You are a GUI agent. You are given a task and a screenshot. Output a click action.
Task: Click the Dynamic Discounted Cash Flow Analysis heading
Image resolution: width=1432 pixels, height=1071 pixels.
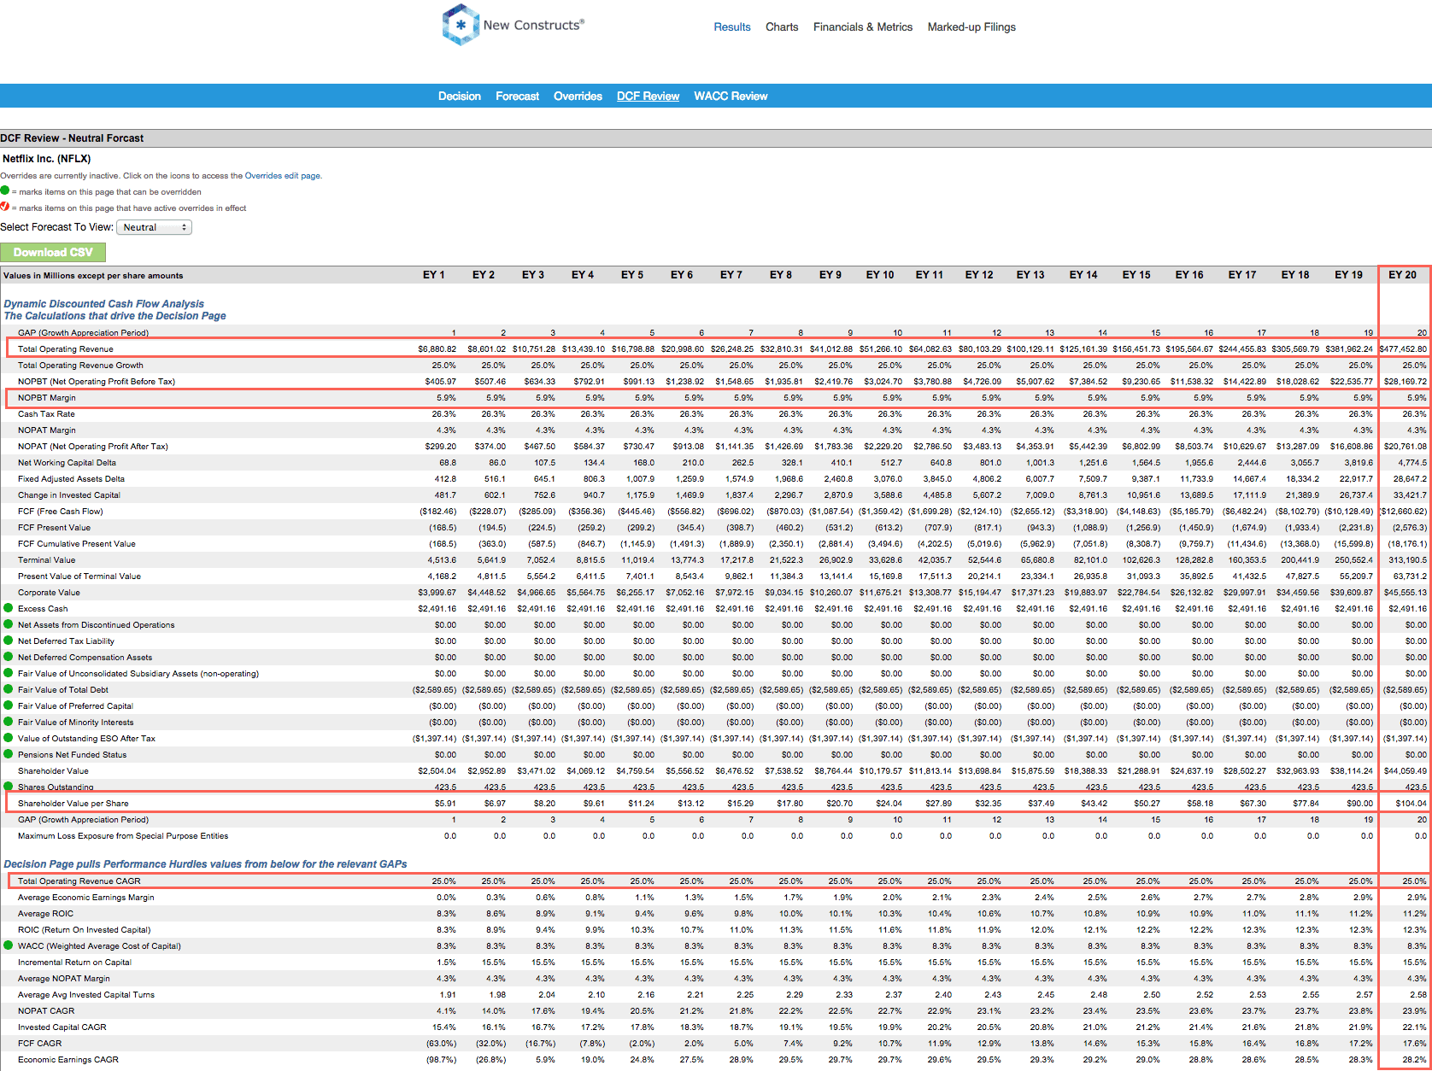tap(104, 303)
